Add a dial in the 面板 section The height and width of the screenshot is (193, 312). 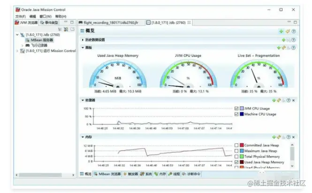click(x=279, y=48)
